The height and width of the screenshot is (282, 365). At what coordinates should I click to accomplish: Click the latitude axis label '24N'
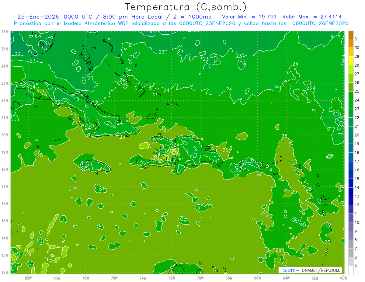5,66
